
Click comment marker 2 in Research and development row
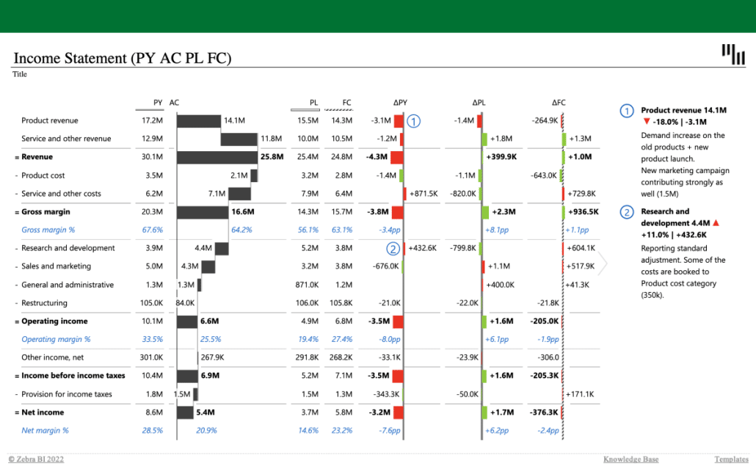point(394,249)
